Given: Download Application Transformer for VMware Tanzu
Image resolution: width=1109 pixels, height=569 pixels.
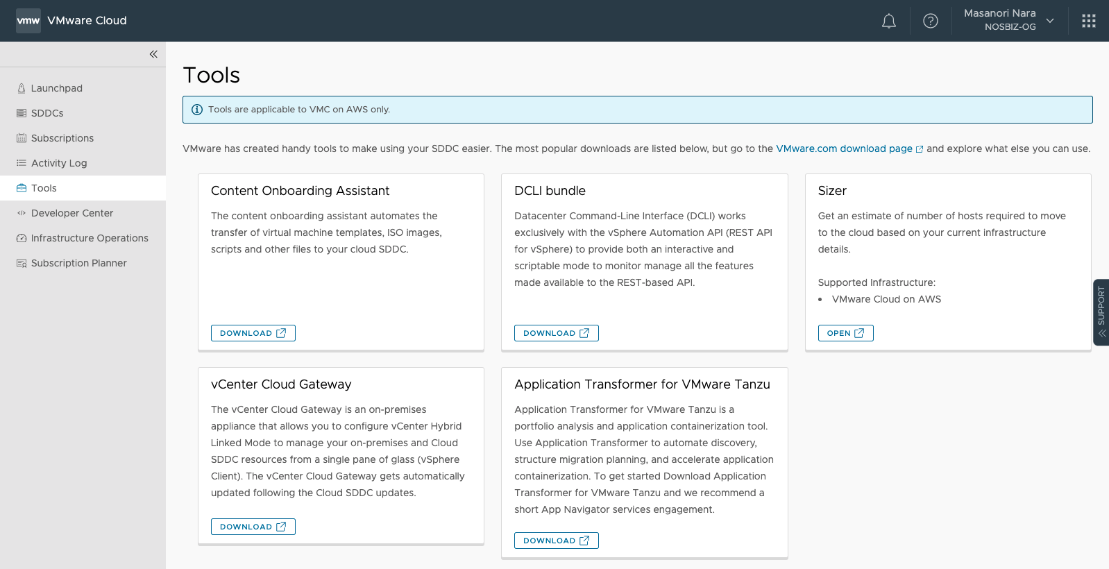Looking at the screenshot, I should [x=557, y=541].
